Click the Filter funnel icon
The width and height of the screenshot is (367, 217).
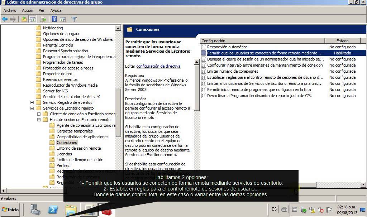74,19
